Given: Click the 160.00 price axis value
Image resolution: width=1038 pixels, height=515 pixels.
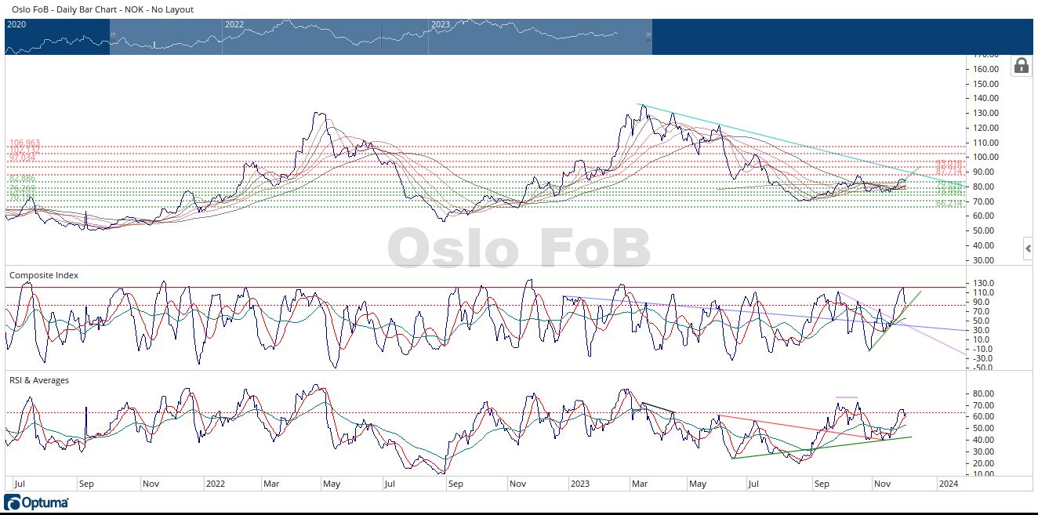Looking at the screenshot, I should (x=985, y=69).
